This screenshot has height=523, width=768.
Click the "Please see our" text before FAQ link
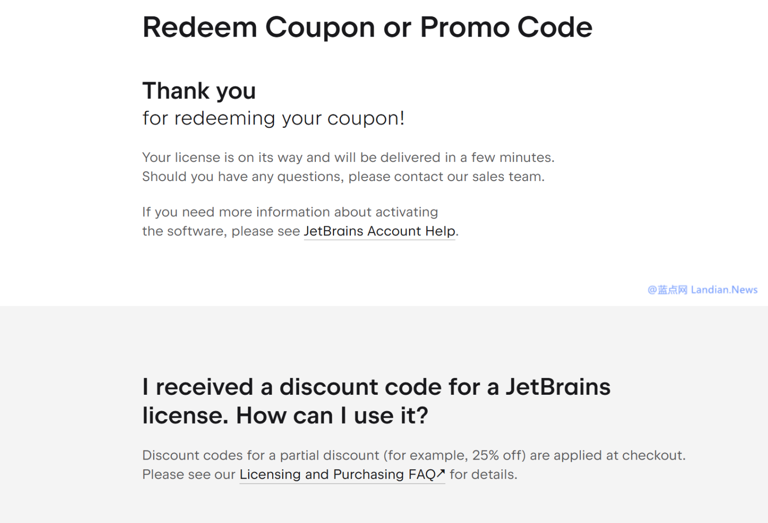pyautogui.click(x=189, y=474)
